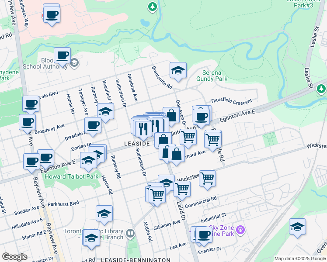Open the Google logo link
The height and width of the screenshot is (262, 327).
click(x=14, y=257)
